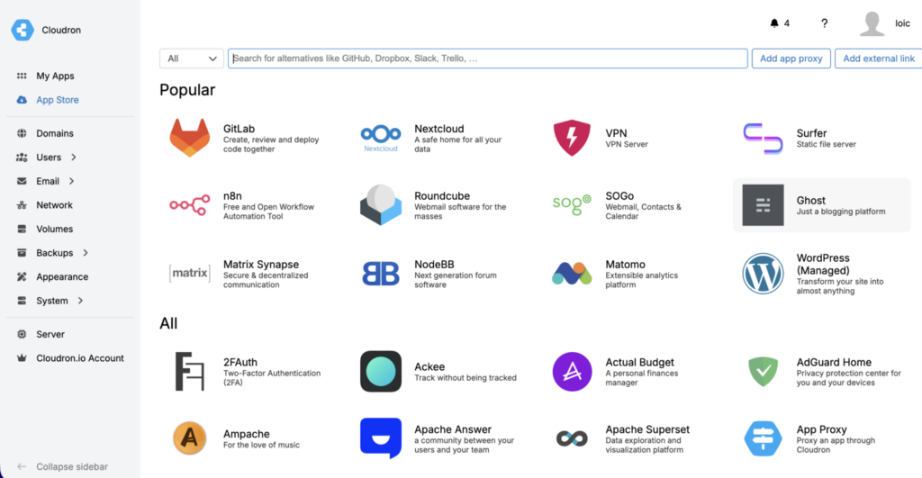
Task: Click 'Track without being tracked' description
Action: tap(466, 378)
